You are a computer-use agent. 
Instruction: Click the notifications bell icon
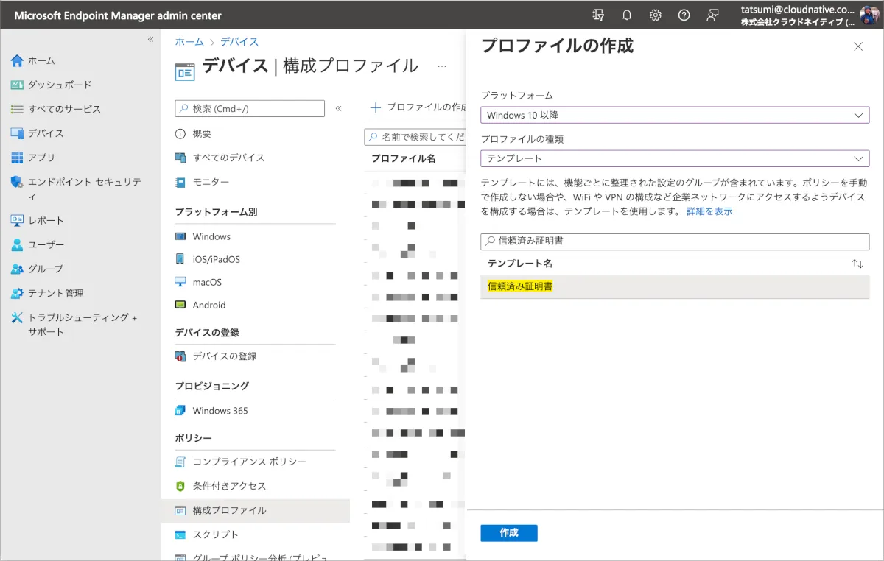click(627, 15)
